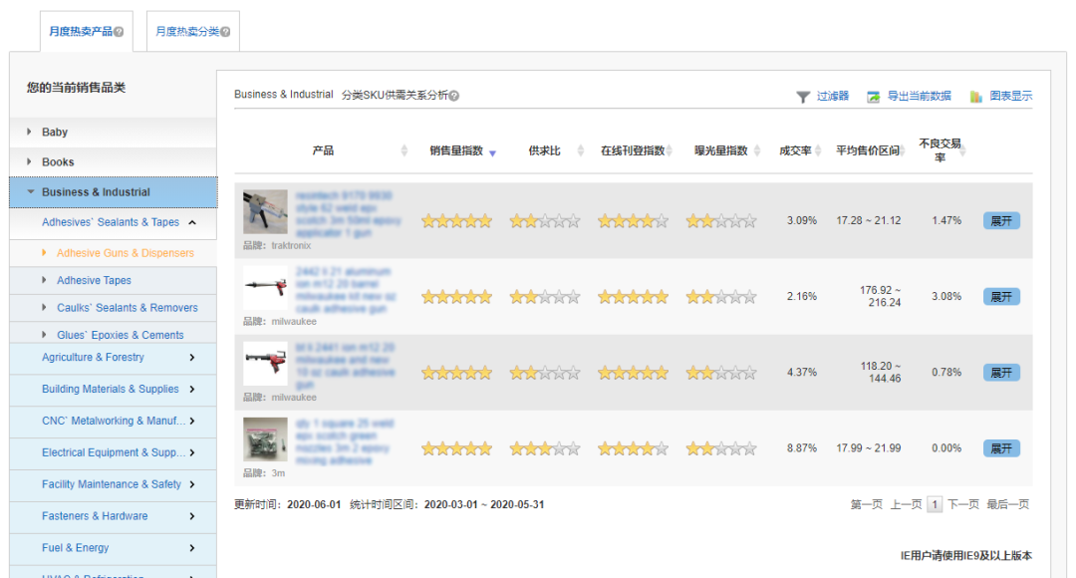Screen dimensions: 1076x578
Task: Sort by 产品 column arrows
Action: click(x=404, y=150)
